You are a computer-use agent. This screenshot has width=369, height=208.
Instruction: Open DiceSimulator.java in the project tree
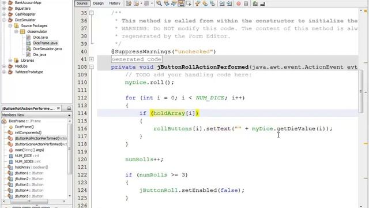[47, 49]
